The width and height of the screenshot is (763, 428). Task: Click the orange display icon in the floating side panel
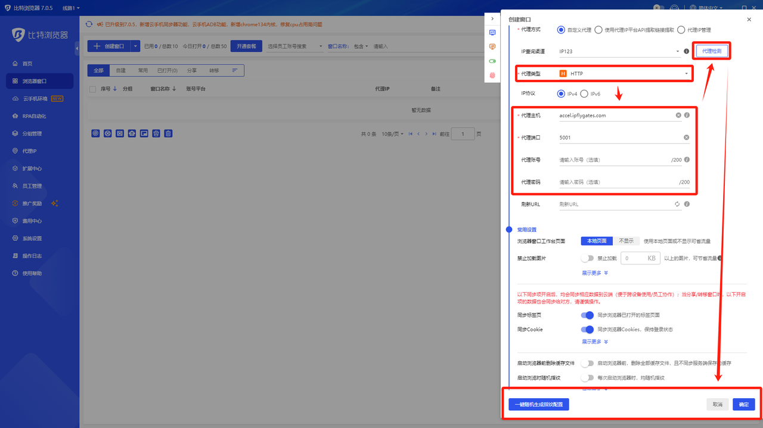[492, 46]
